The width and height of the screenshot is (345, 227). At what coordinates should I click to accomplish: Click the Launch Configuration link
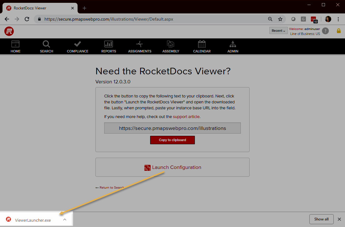[x=173, y=167]
